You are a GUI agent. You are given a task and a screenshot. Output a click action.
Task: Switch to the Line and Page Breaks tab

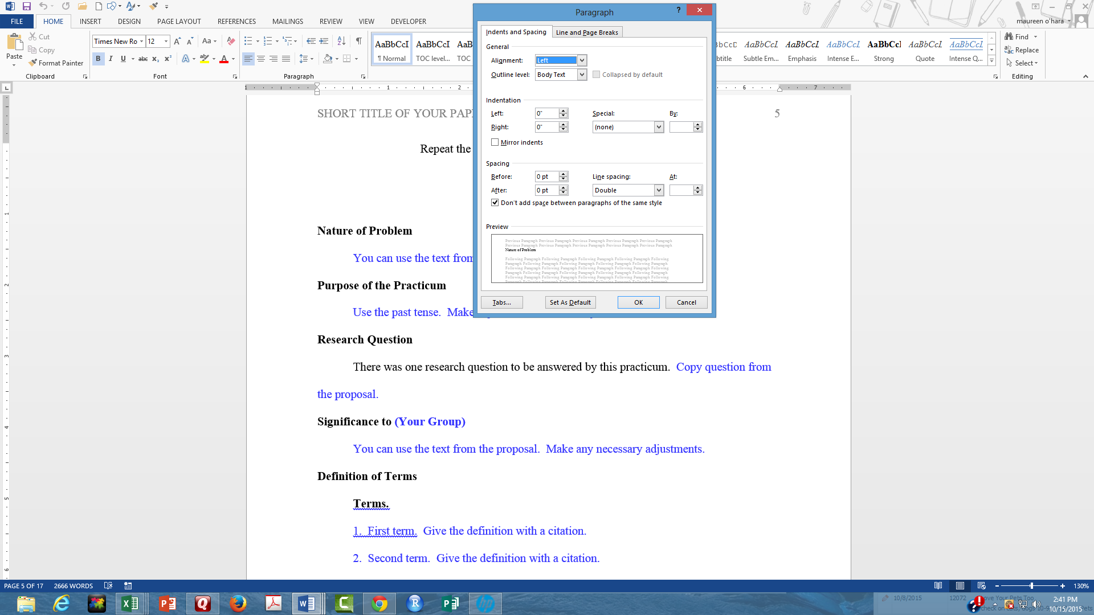tap(587, 32)
